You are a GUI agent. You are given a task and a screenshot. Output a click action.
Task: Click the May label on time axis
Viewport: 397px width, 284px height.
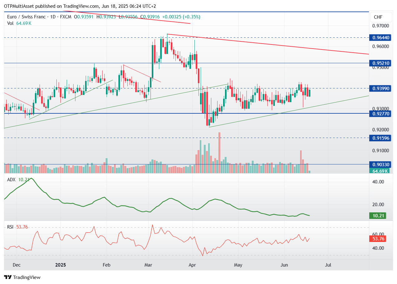238,265
